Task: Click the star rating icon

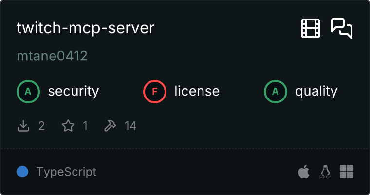Action: 68,126
